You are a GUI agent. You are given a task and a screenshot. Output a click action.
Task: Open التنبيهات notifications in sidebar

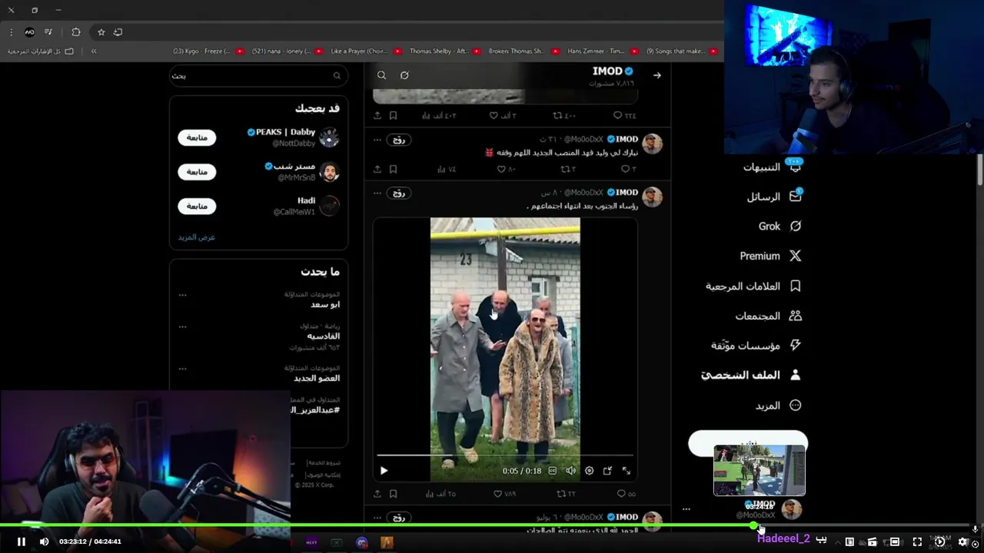[x=772, y=167]
